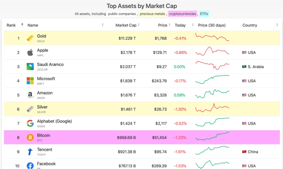The image size is (283, 169).
Task: Open the Gold asset link
Action: coord(42,36)
